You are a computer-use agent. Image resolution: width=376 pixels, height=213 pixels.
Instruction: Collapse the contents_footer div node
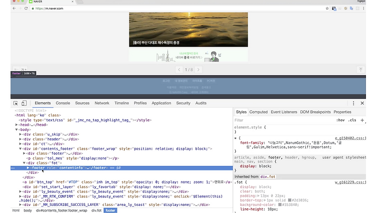21,149
